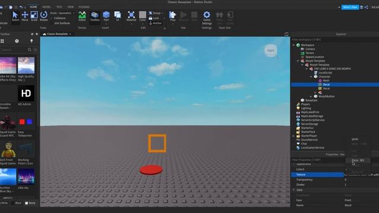
Task: Click the Right view selector cube
Action: pyautogui.click(x=271, y=50)
